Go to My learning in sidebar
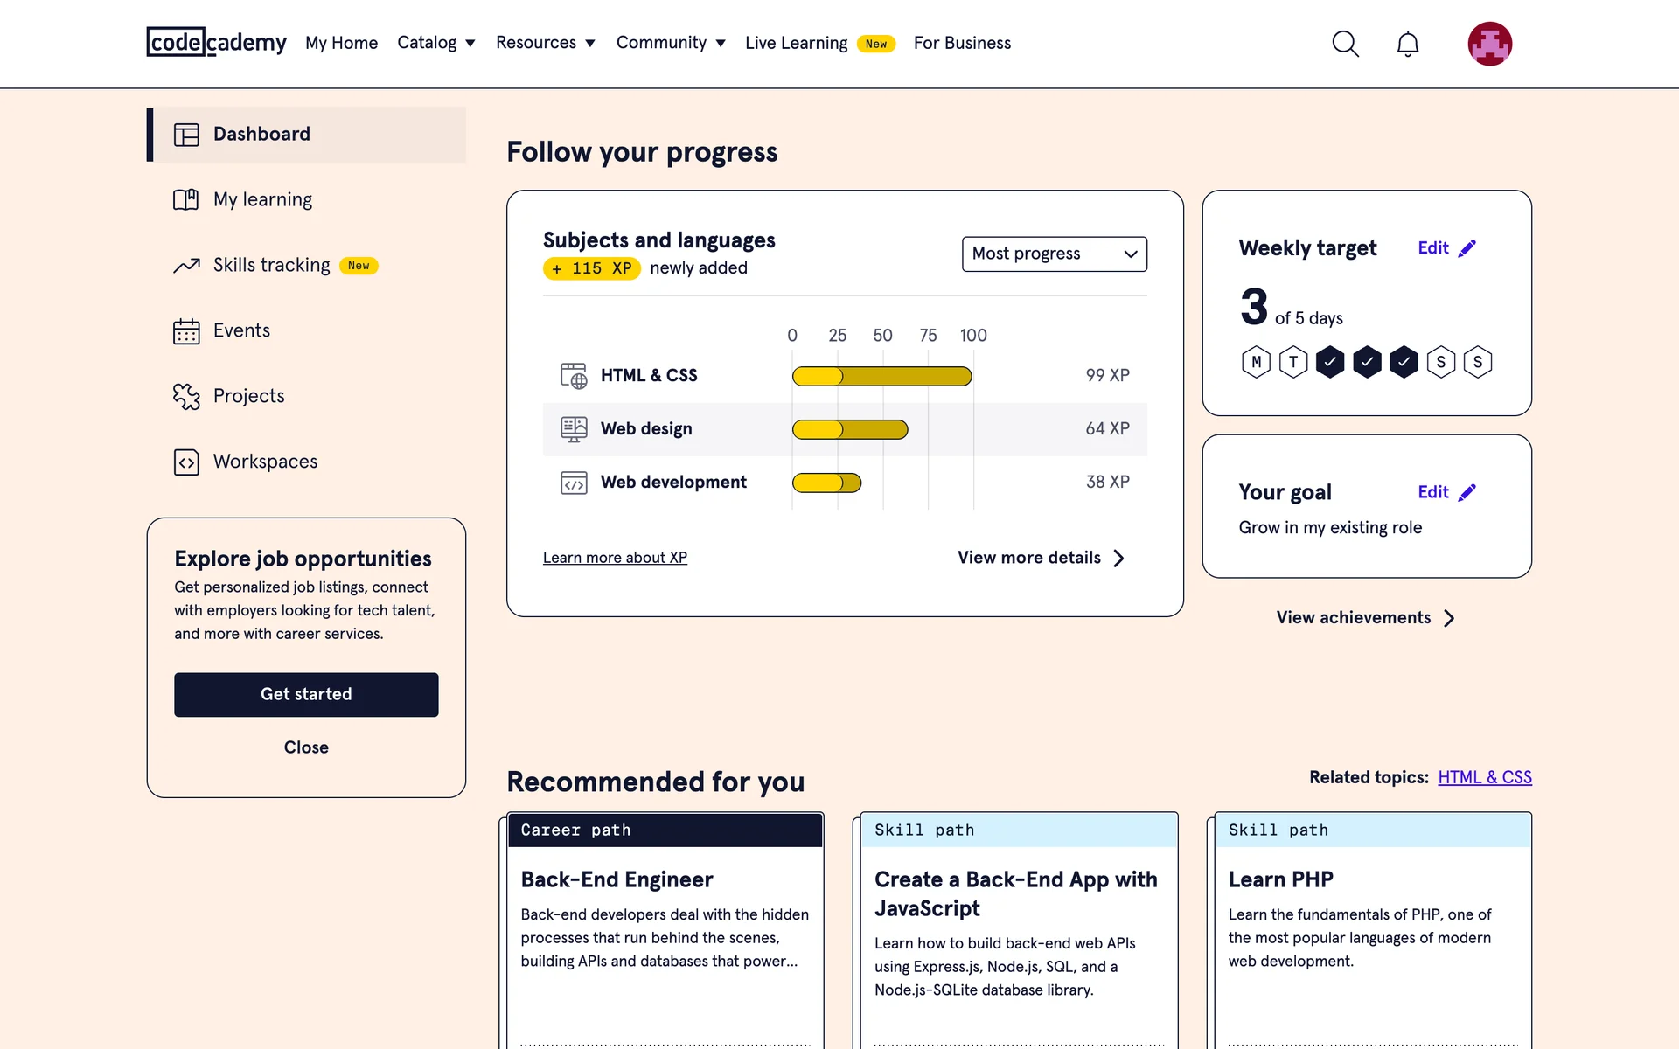 tap(262, 199)
